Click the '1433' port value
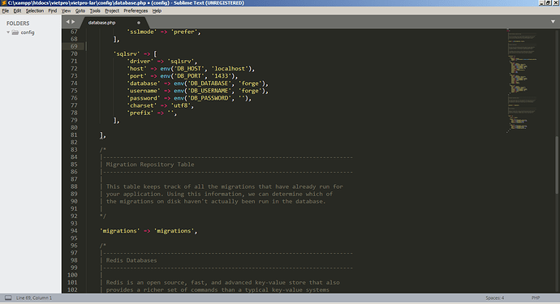The width and height of the screenshot is (560, 304). (222, 76)
